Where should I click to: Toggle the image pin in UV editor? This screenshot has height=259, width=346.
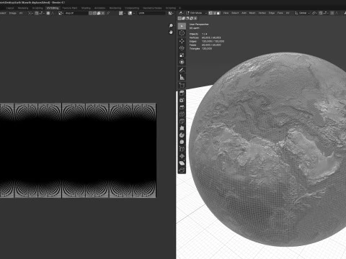click(x=108, y=13)
